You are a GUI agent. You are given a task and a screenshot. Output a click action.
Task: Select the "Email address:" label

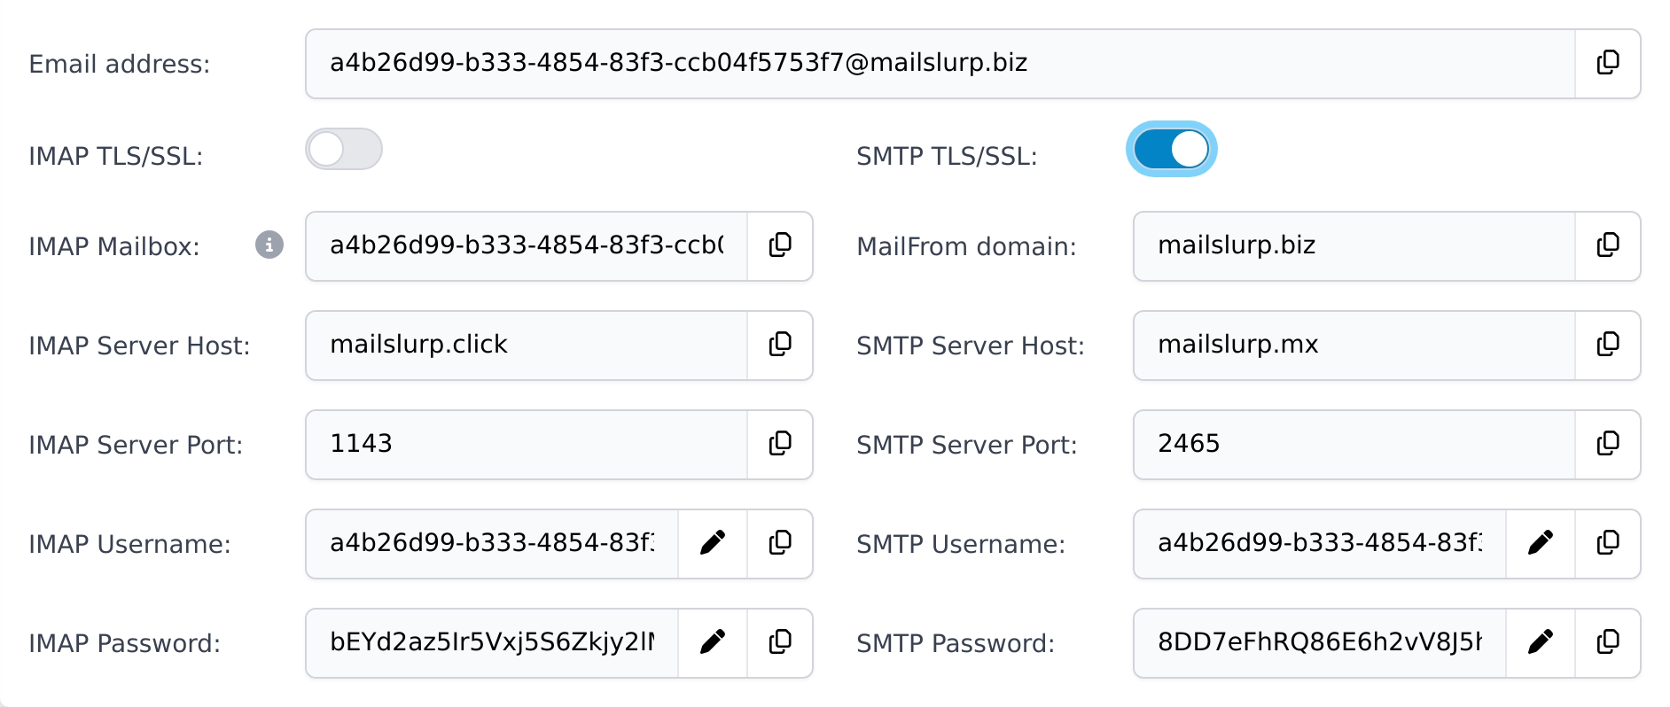click(x=120, y=64)
